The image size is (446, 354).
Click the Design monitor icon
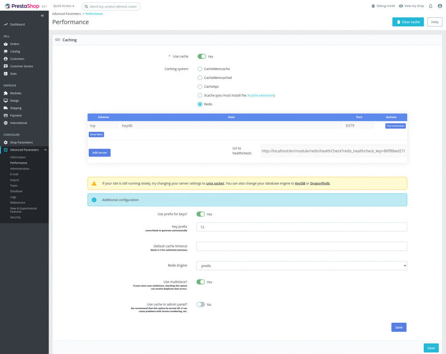coord(6,101)
